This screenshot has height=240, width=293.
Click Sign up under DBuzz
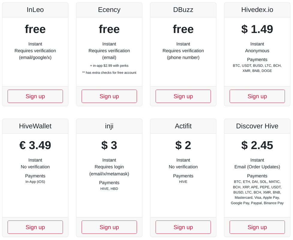click(x=183, y=96)
